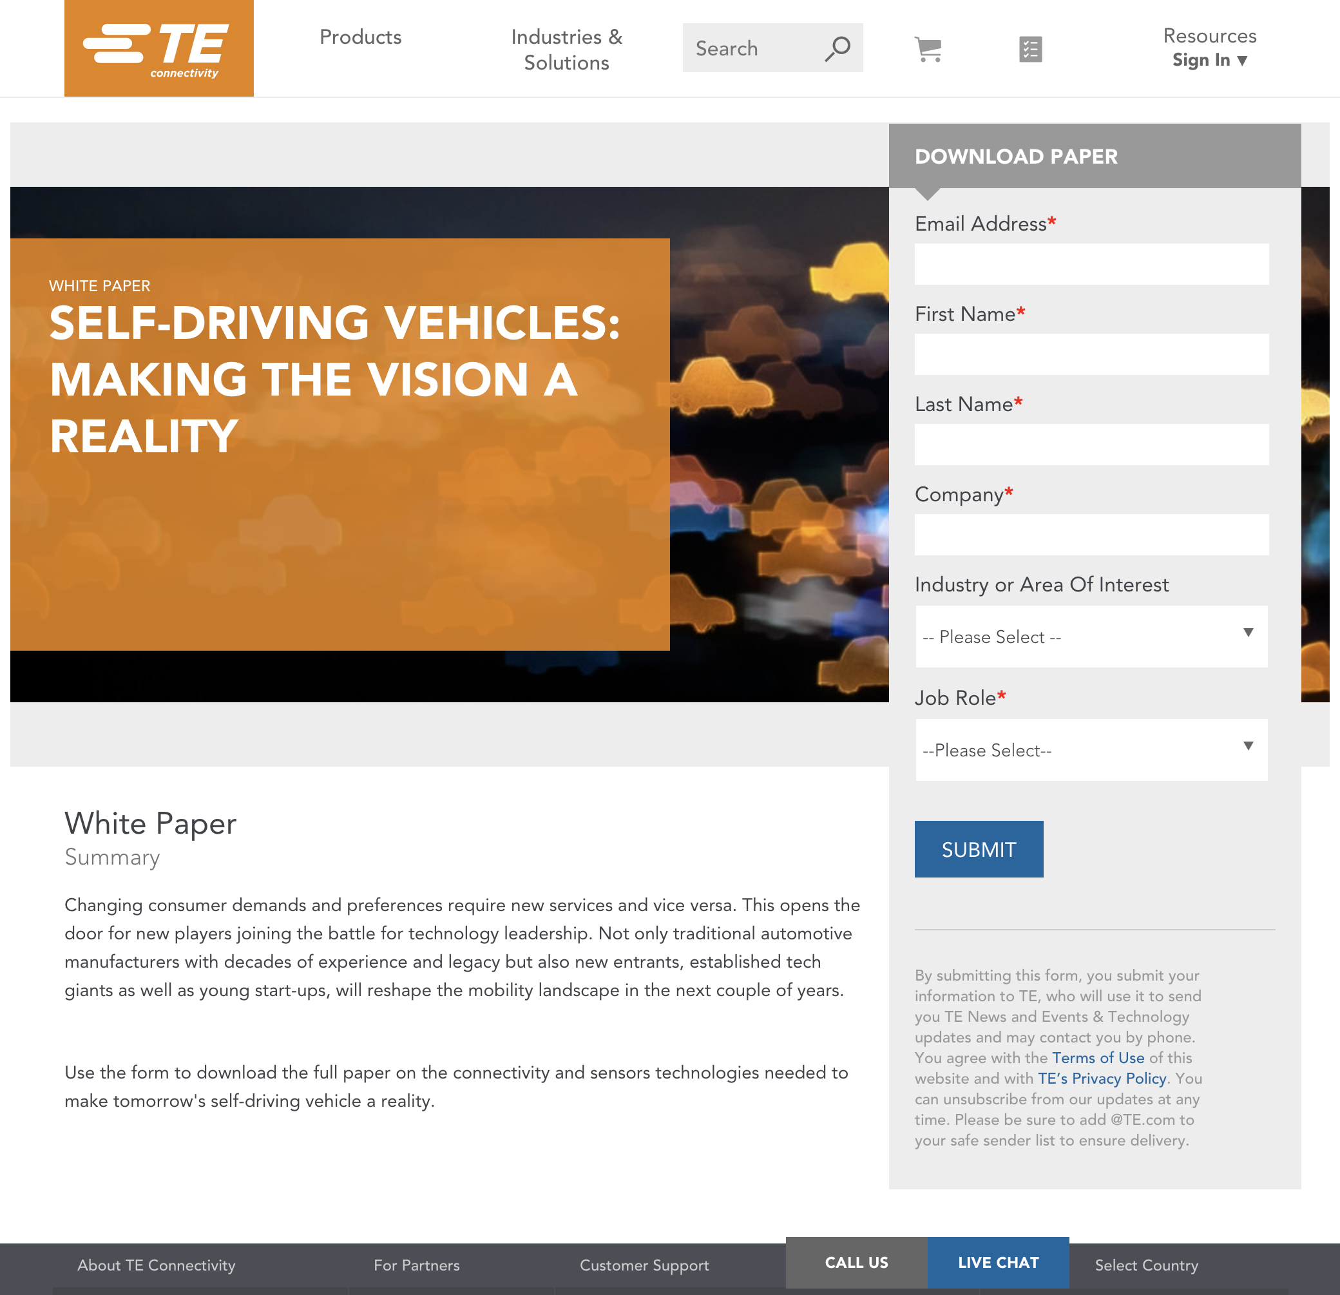Open the Industries & Solutions menu item
The width and height of the screenshot is (1340, 1295).
[x=565, y=48]
